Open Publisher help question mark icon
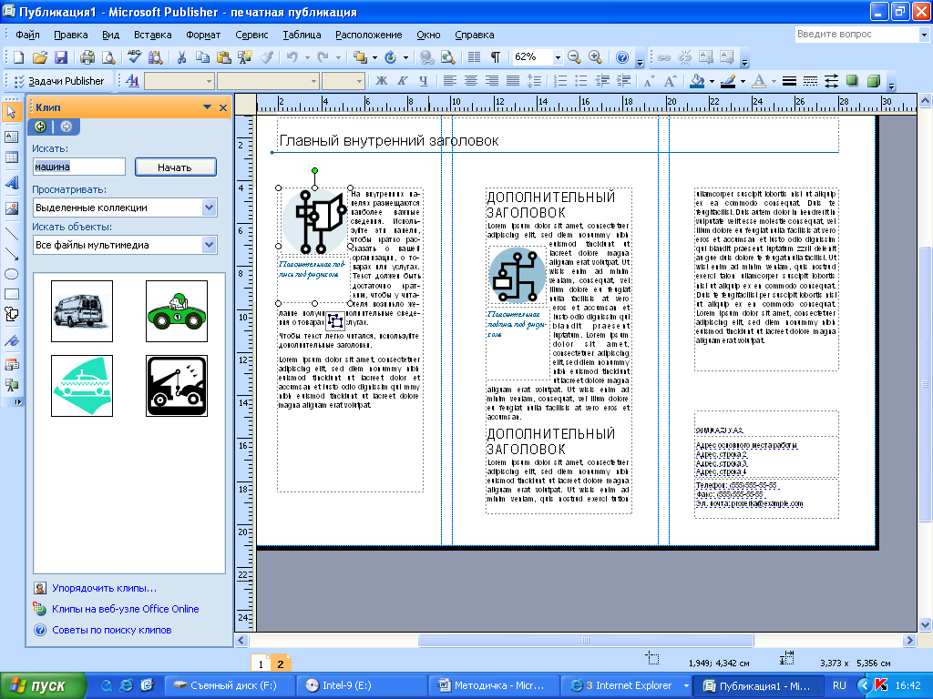 pyautogui.click(x=622, y=57)
